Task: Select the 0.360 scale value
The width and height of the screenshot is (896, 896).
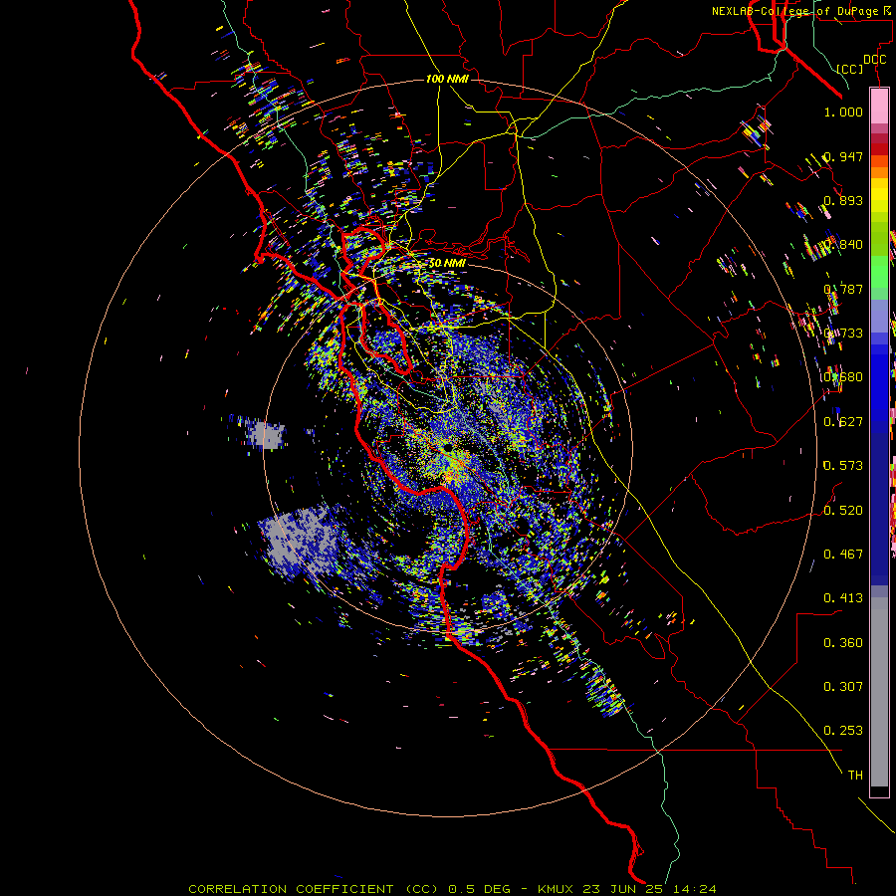Action: click(843, 643)
